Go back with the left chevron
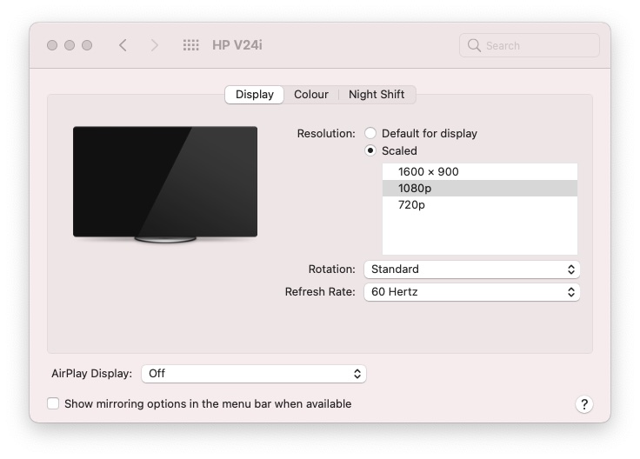 [x=123, y=45]
